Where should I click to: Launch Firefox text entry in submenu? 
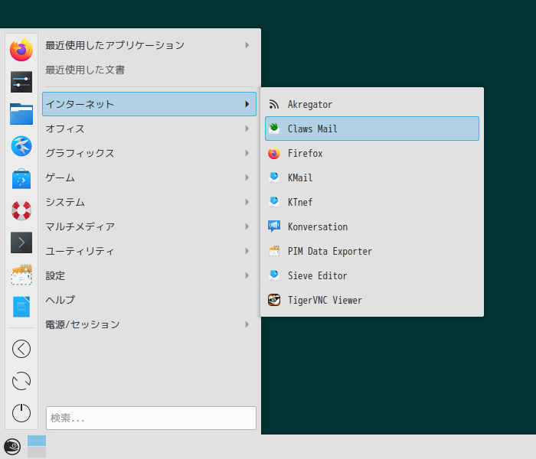pyautogui.click(x=372, y=153)
